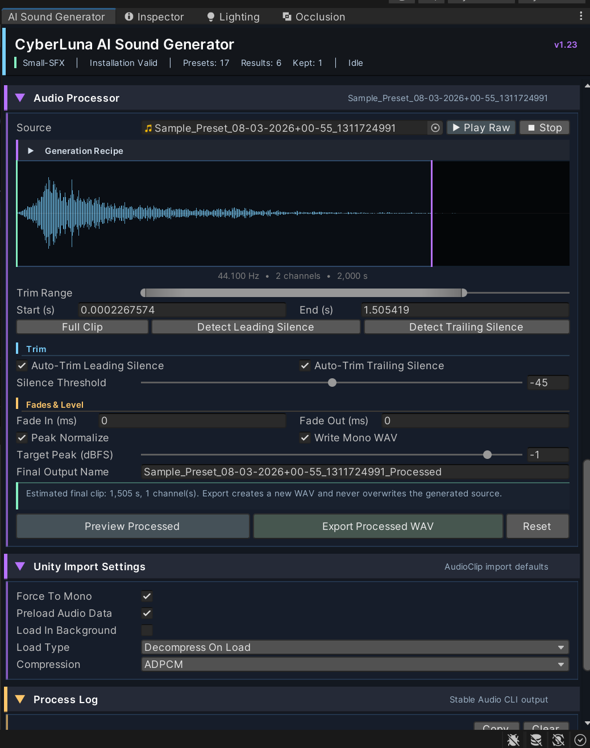Click the "Results: 6" status text
The height and width of the screenshot is (748, 590).
261,63
